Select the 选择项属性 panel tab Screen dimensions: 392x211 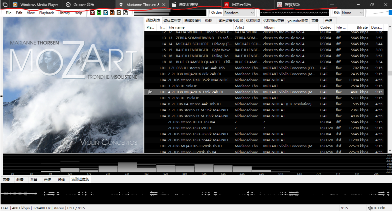[193, 21]
